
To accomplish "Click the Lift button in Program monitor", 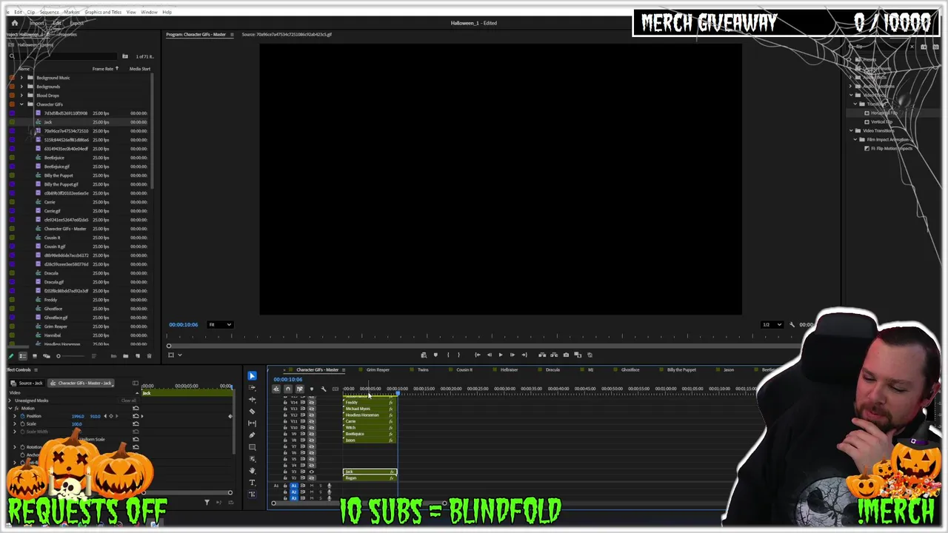I will (x=542, y=355).
